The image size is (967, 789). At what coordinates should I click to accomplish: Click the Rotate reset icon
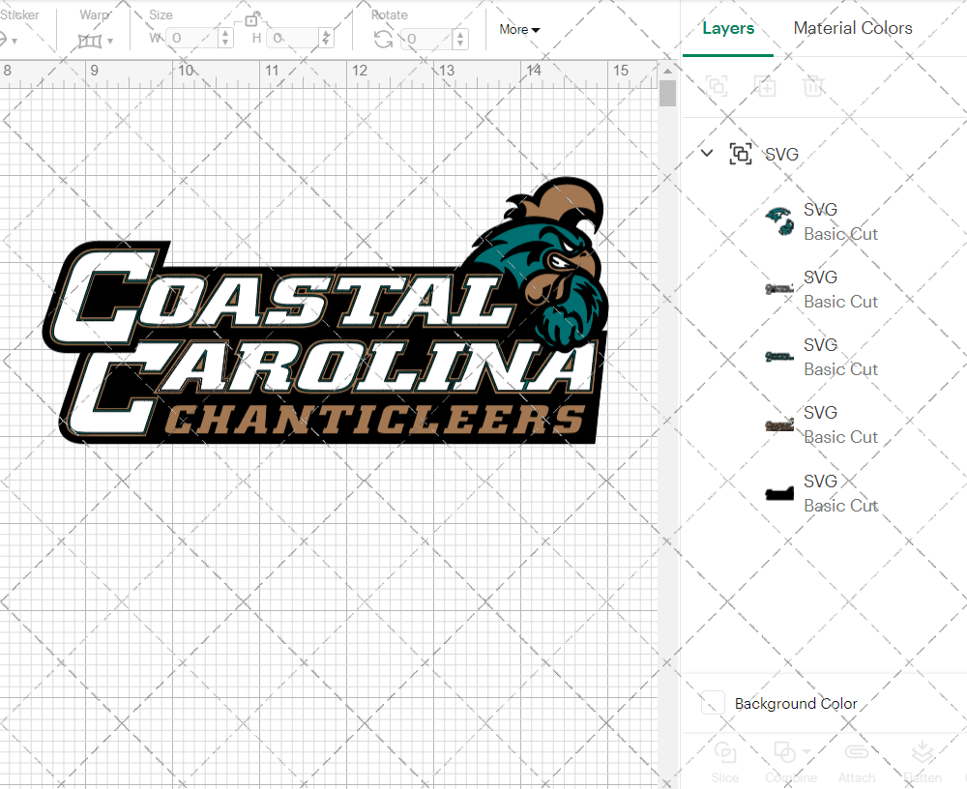coord(383,38)
